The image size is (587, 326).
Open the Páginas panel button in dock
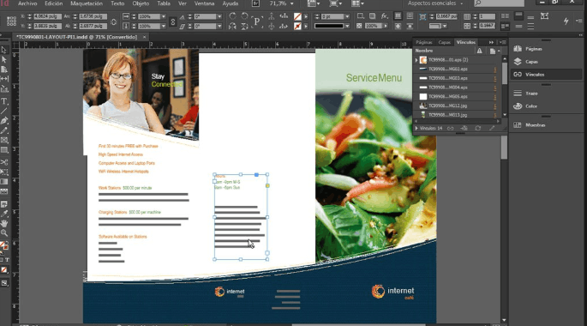click(x=528, y=49)
